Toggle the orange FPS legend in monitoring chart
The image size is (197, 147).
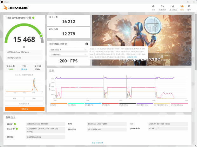[58, 104]
